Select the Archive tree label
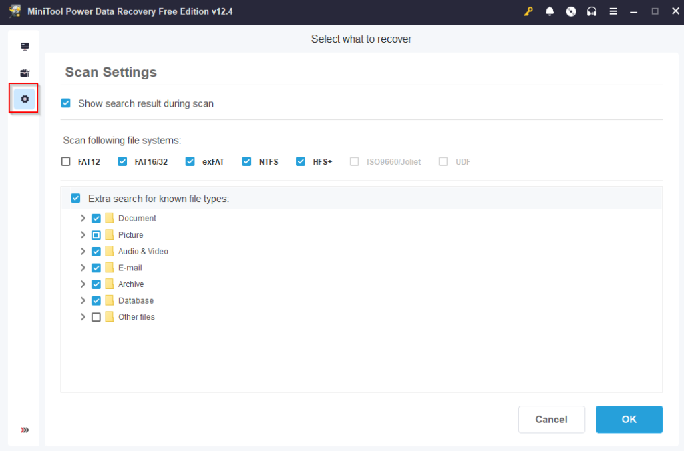 pyautogui.click(x=131, y=284)
